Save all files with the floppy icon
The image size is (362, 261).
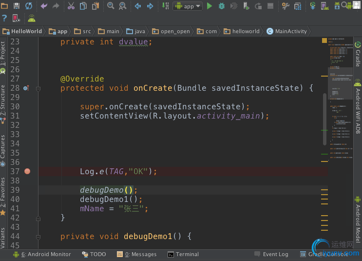tap(17, 6)
